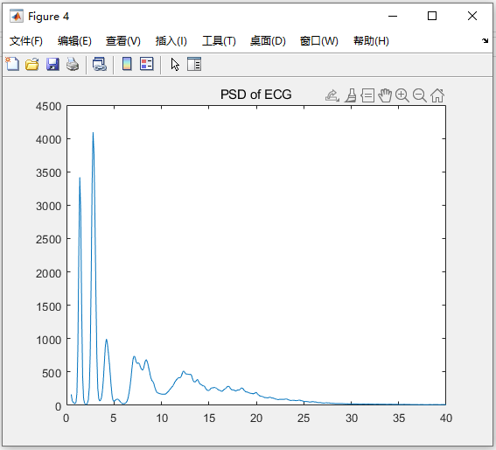The width and height of the screenshot is (496, 450).
Task: Open the 文件(F) menu
Action: tap(26, 41)
